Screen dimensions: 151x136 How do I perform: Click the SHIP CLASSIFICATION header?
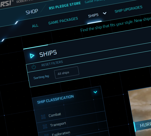(55, 99)
